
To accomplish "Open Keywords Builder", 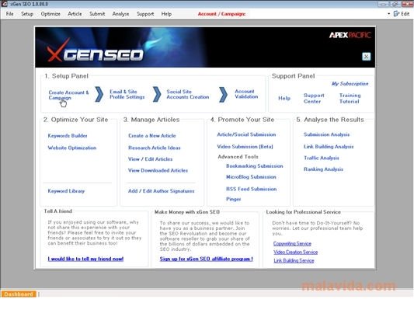I will [68, 135].
